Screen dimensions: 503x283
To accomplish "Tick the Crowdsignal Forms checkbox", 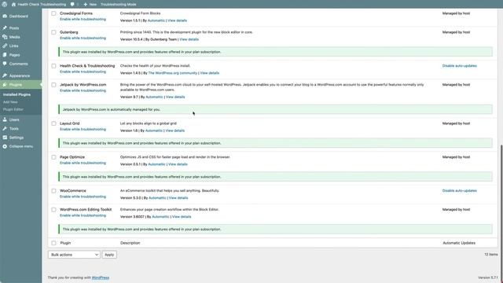I will tap(53, 13).
